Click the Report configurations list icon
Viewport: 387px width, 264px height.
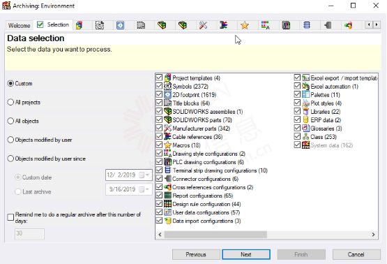[x=167, y=196]
